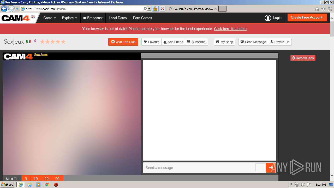Click the UK flag language selector
334x188 pixels.
[x=33, y=16]
